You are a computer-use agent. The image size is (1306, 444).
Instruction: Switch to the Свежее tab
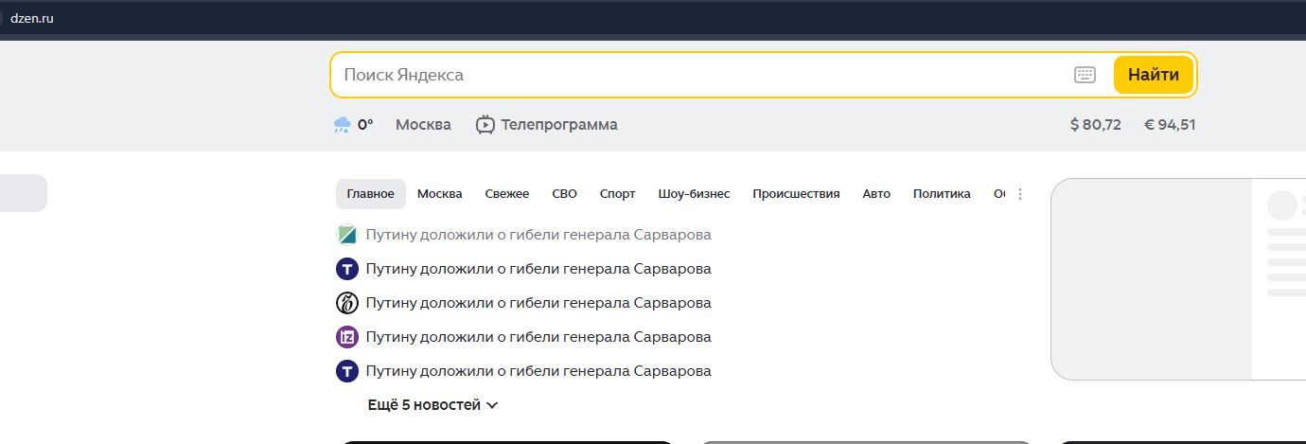(x=507, y=194)
